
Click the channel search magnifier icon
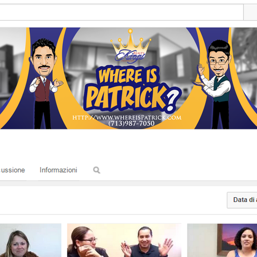97,170
